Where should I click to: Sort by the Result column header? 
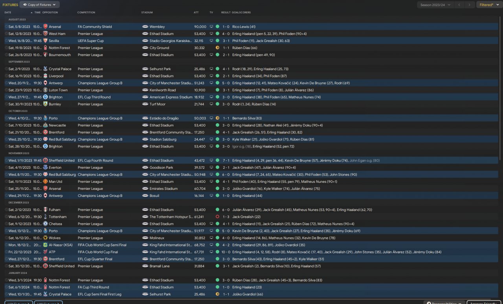[x=226, y=13]
